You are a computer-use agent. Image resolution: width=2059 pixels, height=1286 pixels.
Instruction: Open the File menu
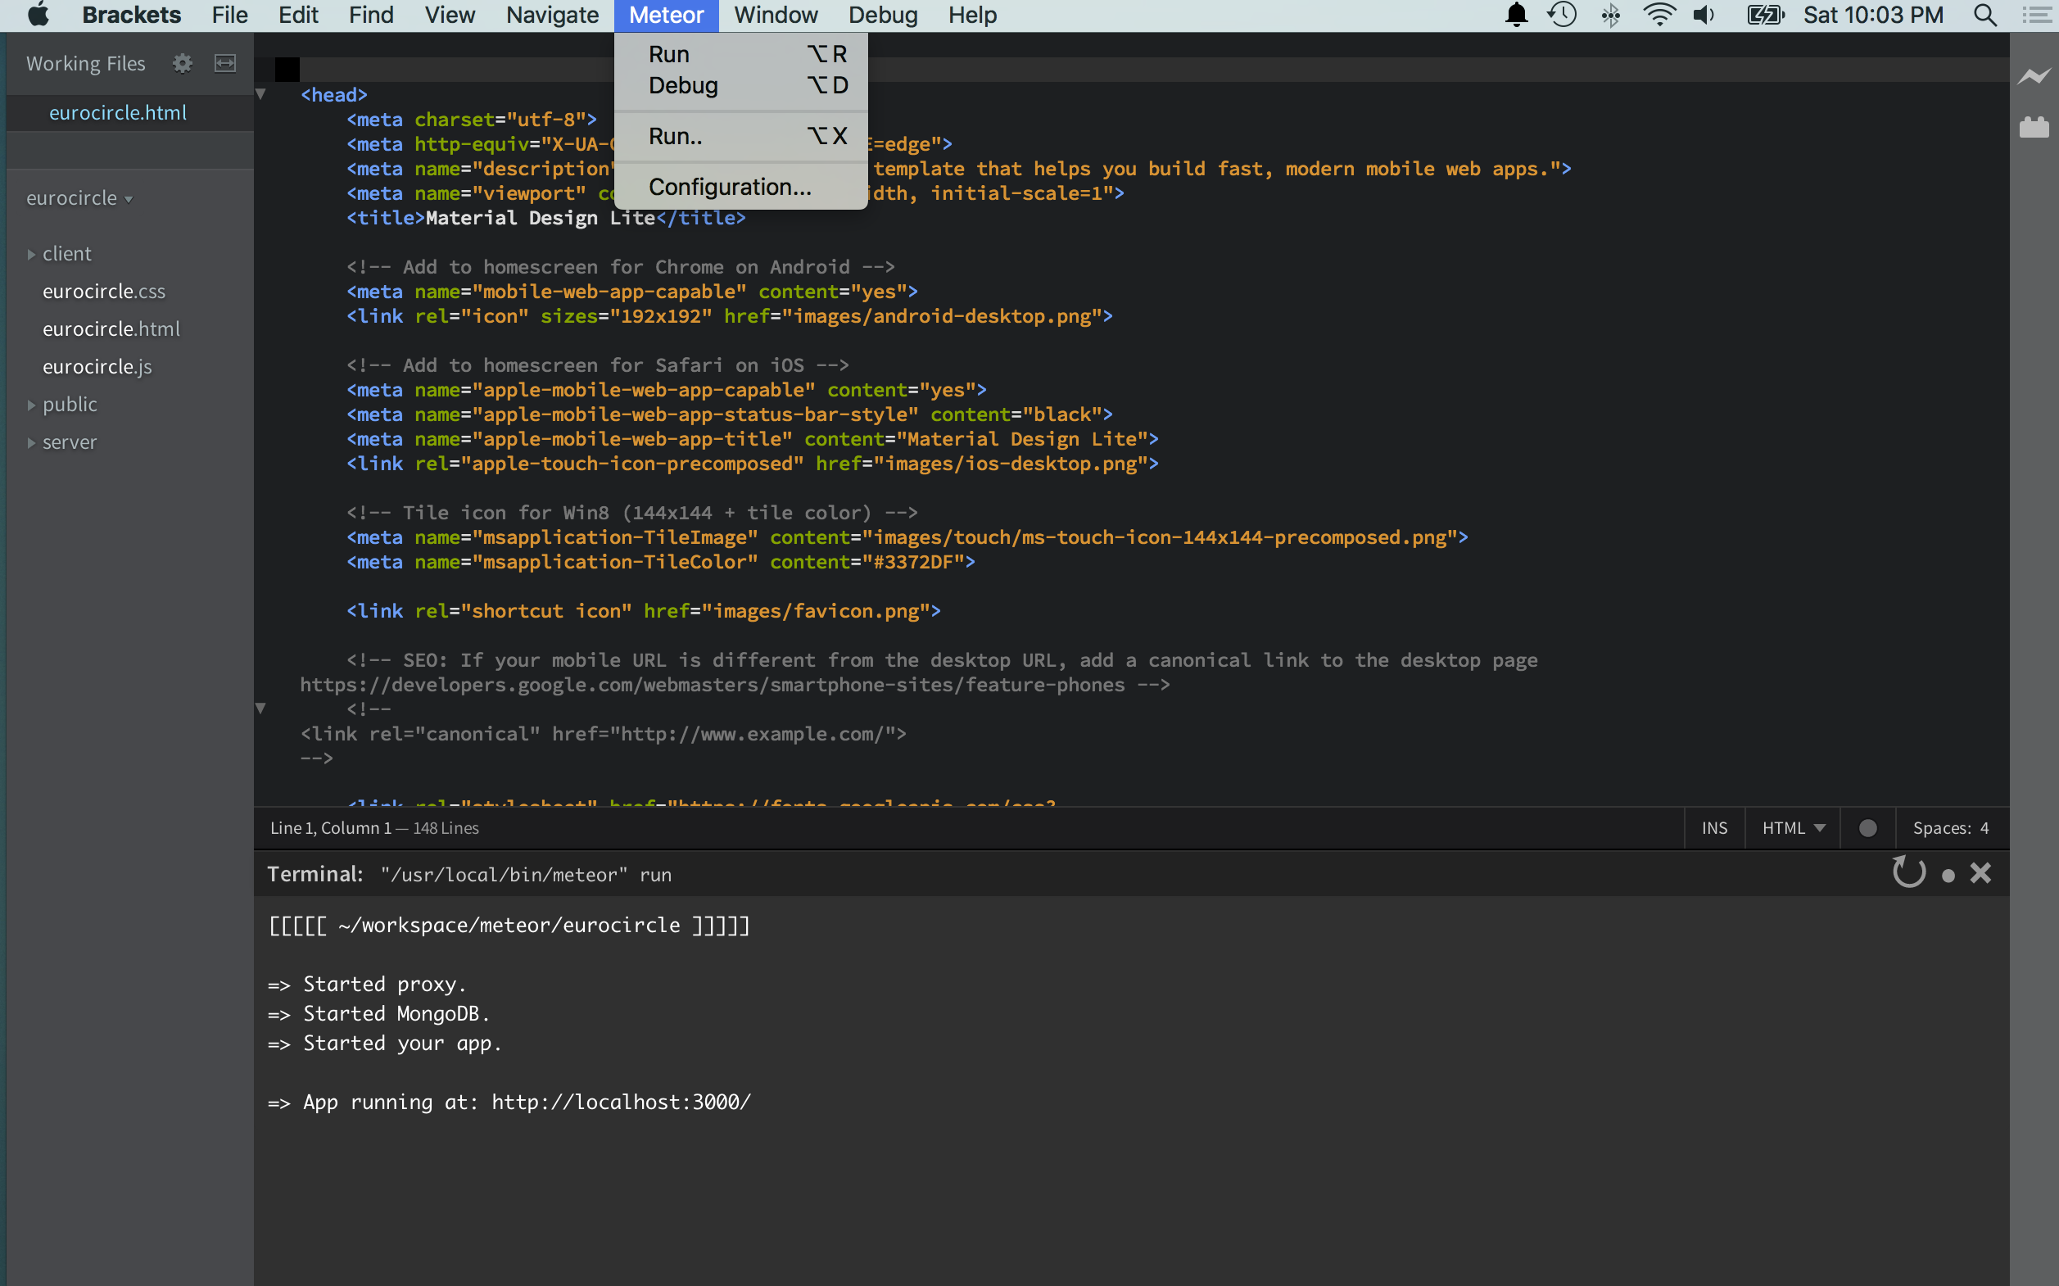[x=229, y=16]
